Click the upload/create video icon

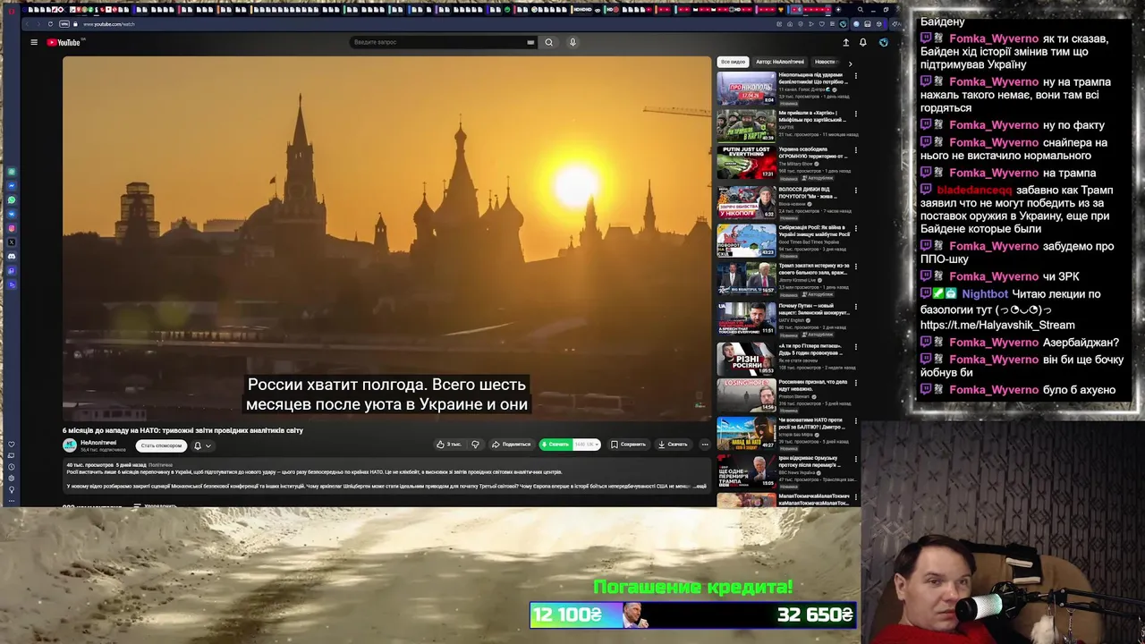pyautogui.click(x=845, y=42)
